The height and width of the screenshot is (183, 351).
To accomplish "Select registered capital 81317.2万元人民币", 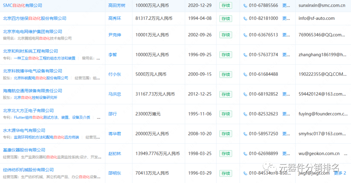I will coord(154,18).
